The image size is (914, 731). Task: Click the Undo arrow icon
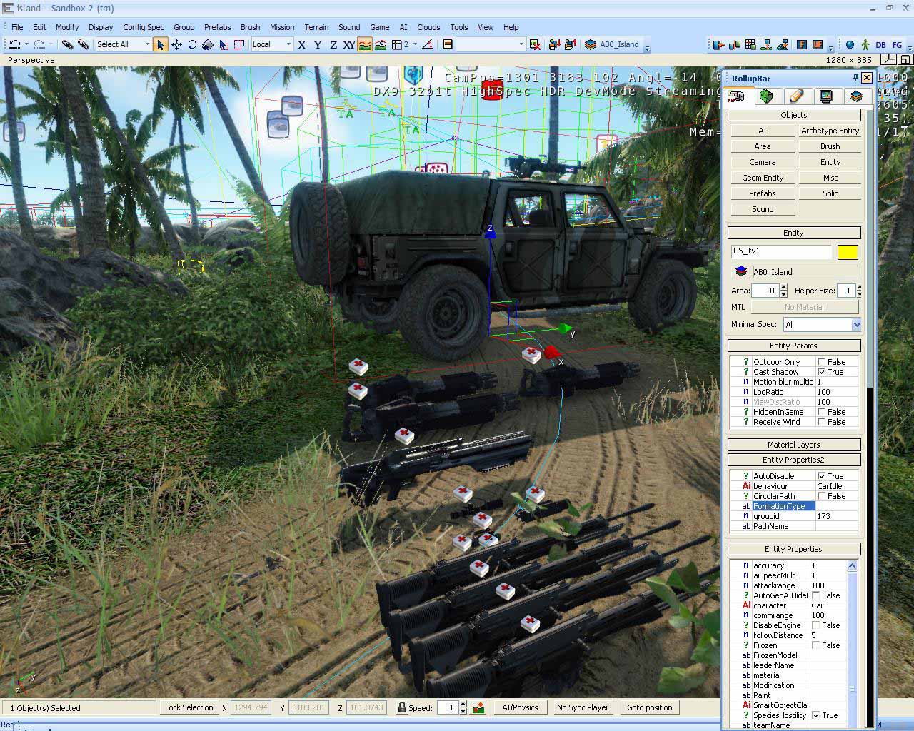pos(14,44)
